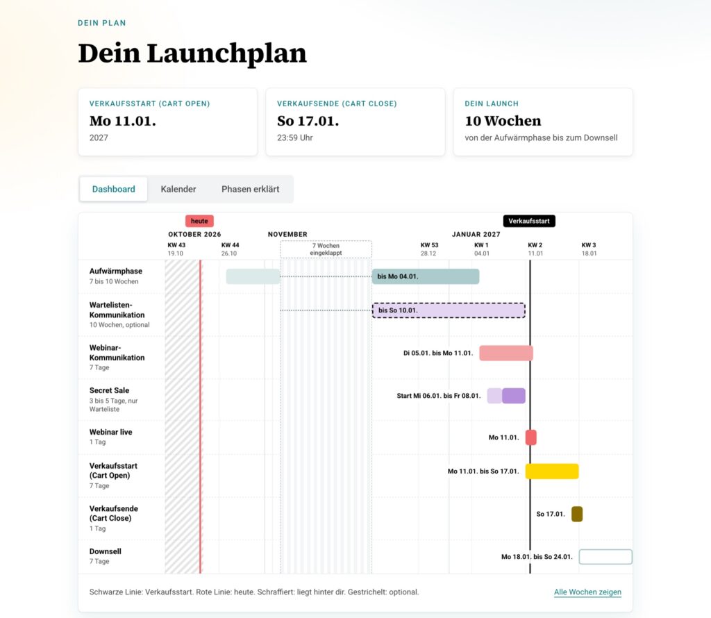Open the Kalender tab
Viewport: 711px width, 618px height.
[x=178, y=189]
